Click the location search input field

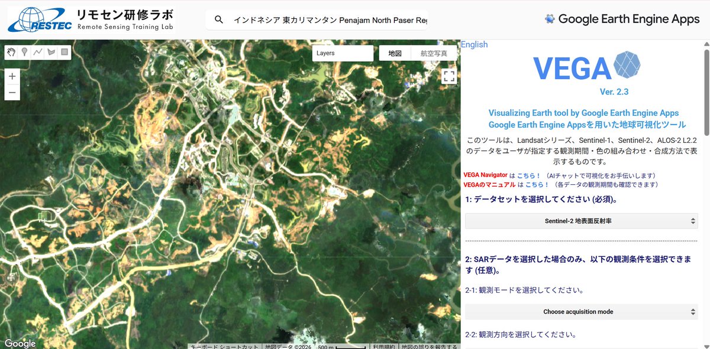(330, 19)
